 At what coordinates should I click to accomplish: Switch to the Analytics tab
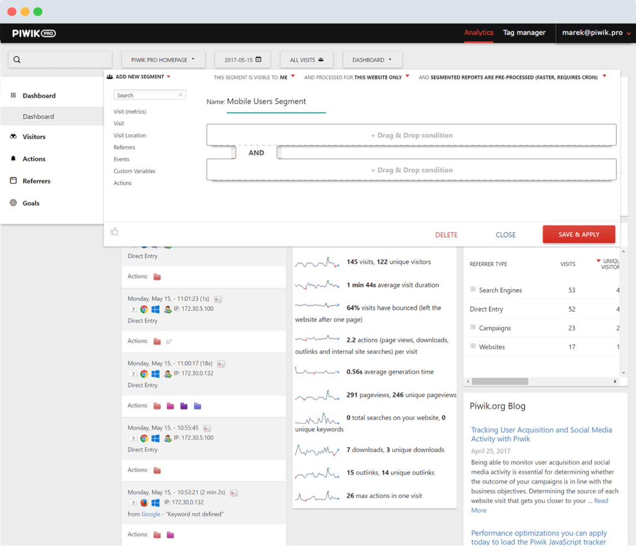click(x=478, y=32)
